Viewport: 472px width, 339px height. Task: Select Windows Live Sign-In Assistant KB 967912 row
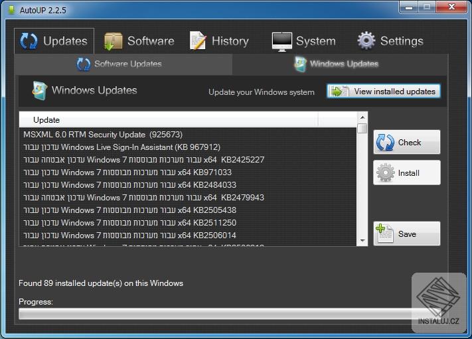click(188, 147)
